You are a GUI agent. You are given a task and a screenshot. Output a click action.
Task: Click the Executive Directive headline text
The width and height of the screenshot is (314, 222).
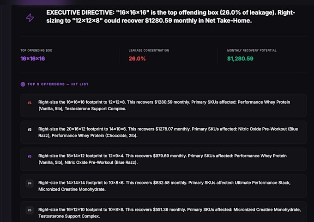click(x=170, y=17)
